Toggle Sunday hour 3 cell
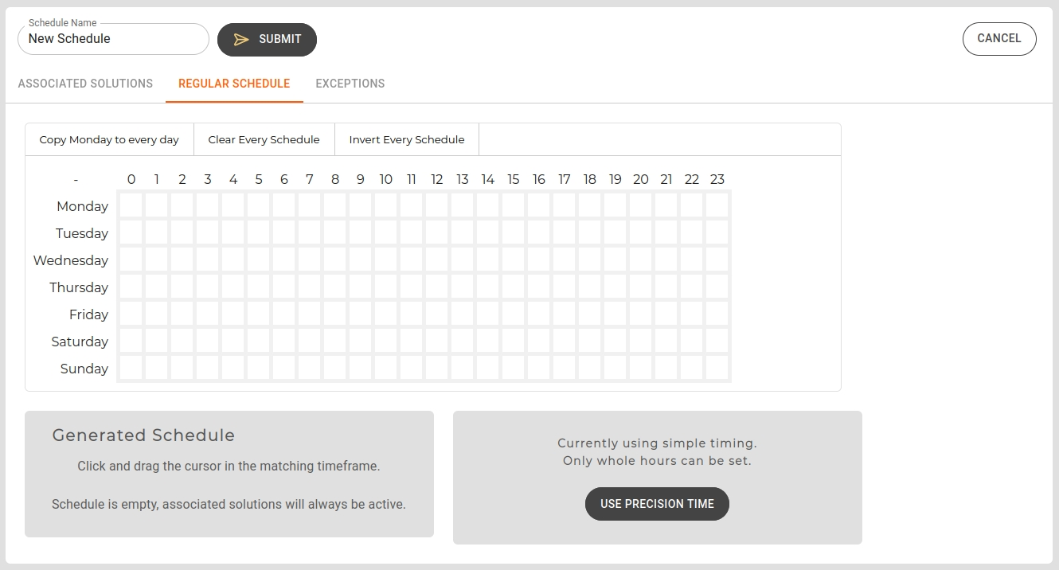Image resolution: width=1059 pixels, height=570 pixels. 208,368
